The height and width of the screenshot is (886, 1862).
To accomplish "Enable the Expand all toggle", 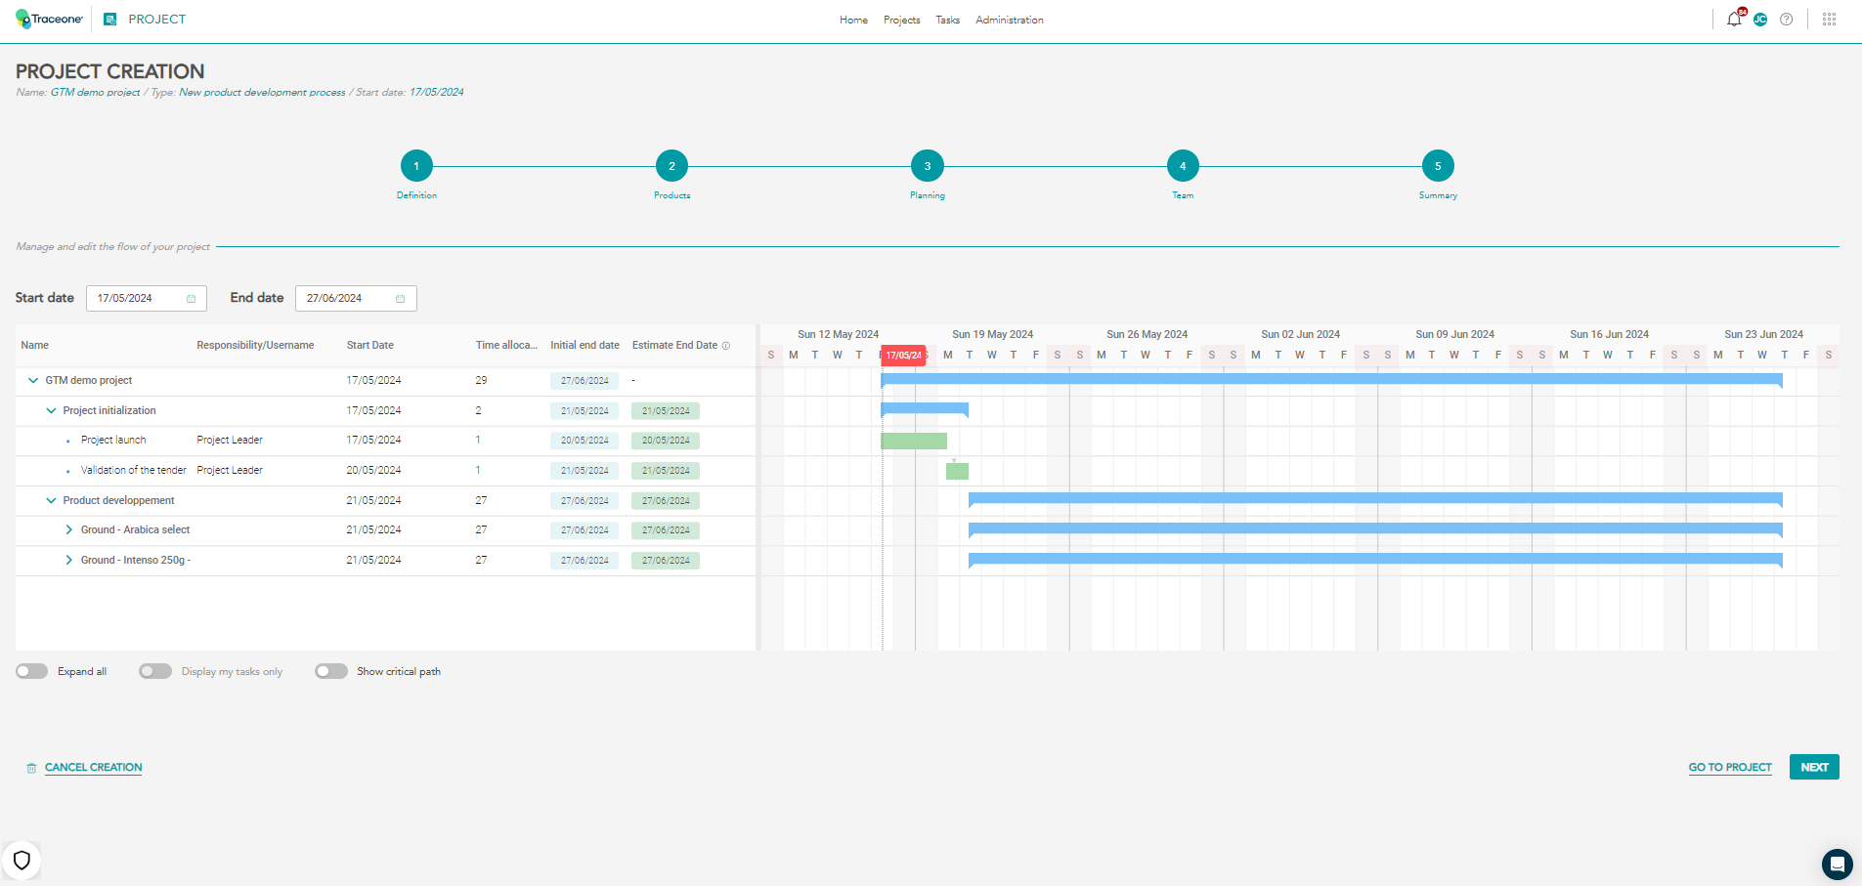I will pos(31,671).
